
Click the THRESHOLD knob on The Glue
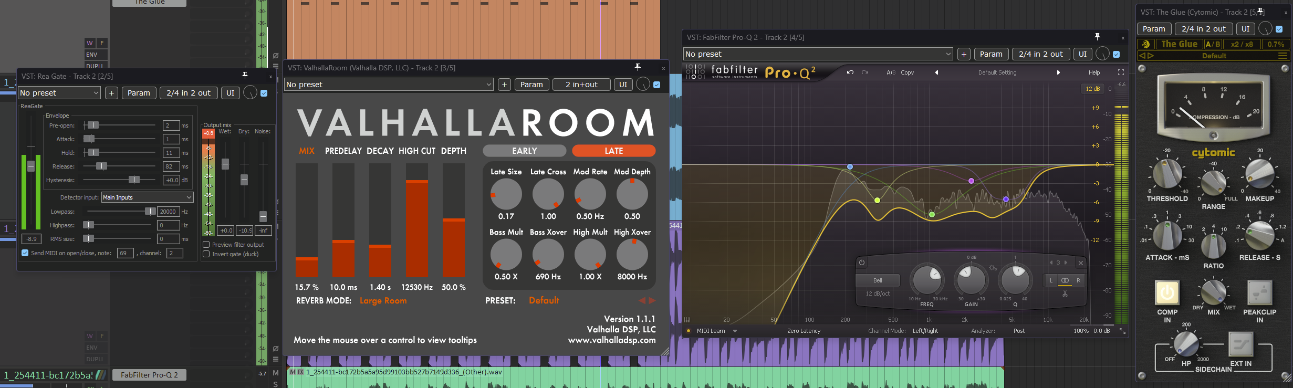1166,174
